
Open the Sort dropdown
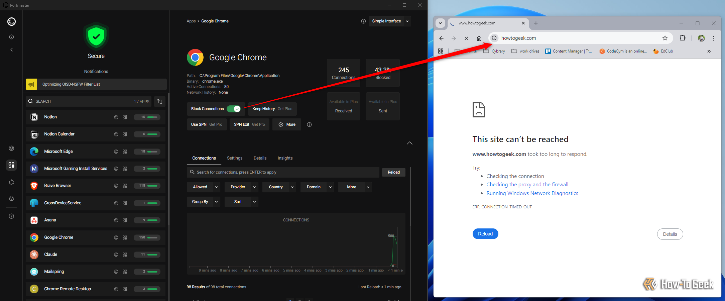point(241,202)
